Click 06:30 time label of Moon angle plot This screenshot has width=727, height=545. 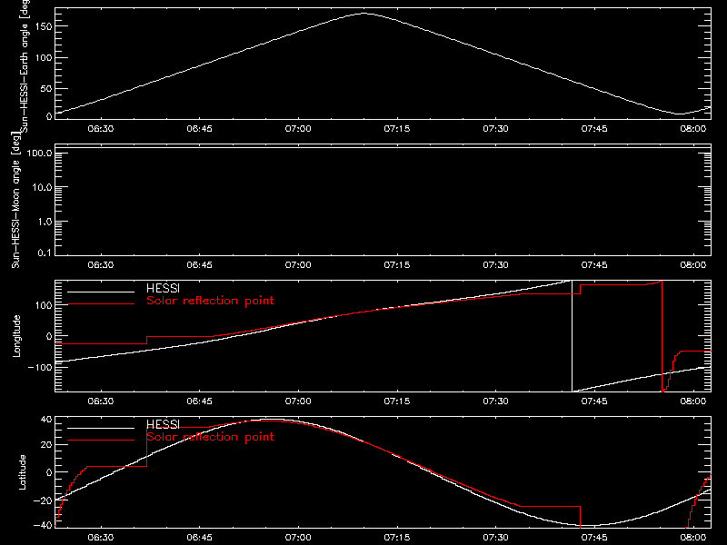(101, 264)
